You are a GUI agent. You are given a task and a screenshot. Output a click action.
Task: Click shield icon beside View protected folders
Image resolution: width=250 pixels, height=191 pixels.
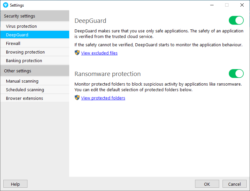click(77, 97)
